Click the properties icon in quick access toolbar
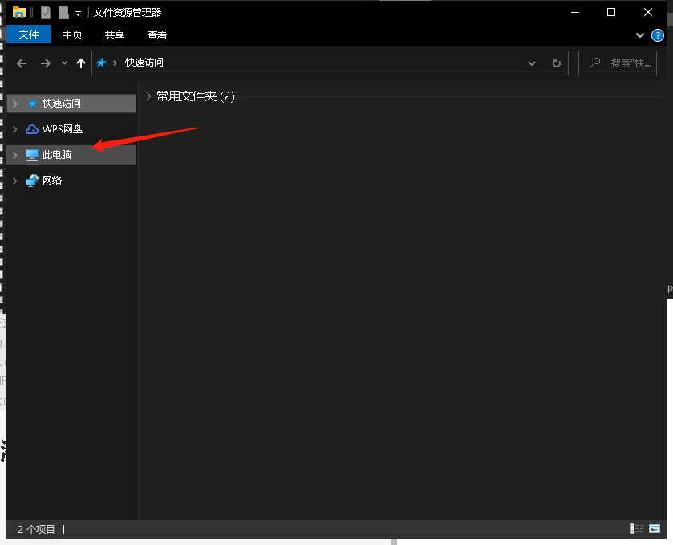 pyautogui.click(x=44, y=12)
